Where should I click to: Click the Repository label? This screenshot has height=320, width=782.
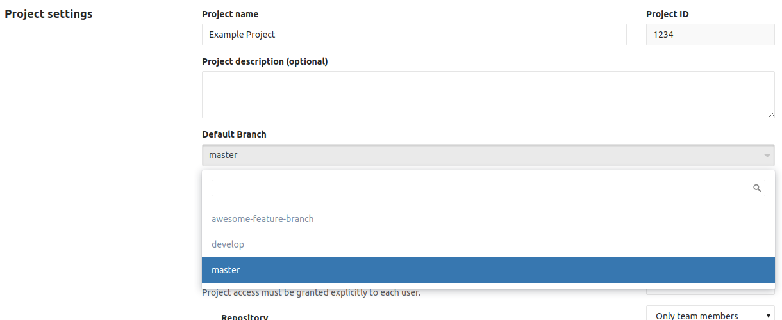coord(244,317)
